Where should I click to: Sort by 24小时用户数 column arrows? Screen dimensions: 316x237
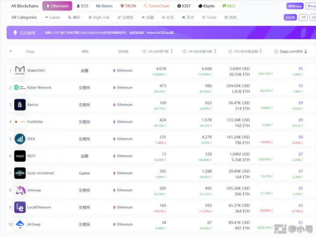(172, 51)
